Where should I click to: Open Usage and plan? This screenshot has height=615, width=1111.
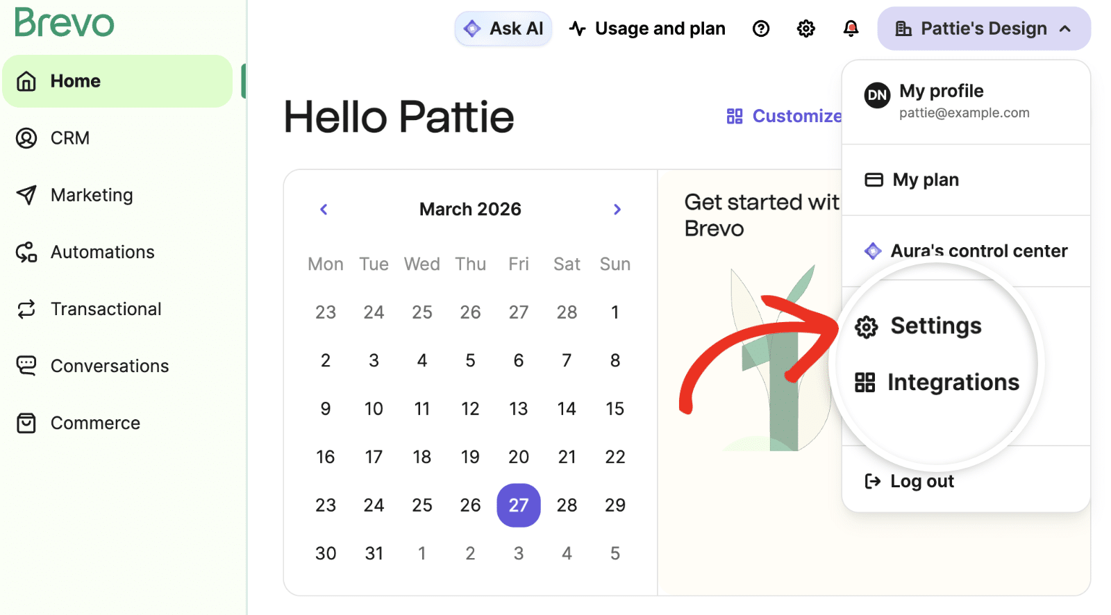point(647,28)
